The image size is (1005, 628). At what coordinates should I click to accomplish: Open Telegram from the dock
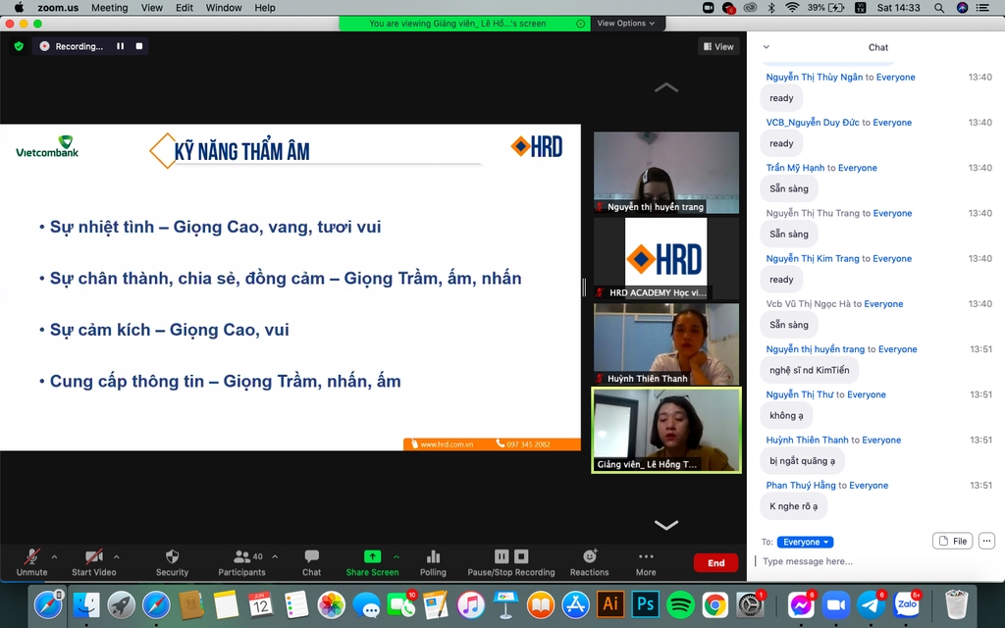coord(872,604)
